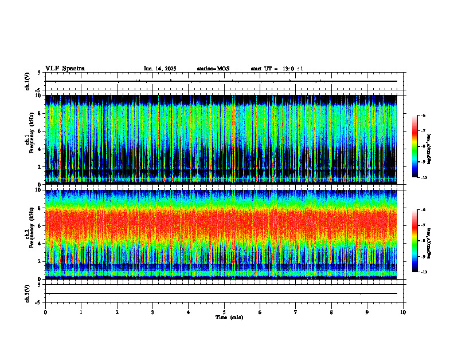Click the ch.1 voltage waveform trace

point(221,81)
